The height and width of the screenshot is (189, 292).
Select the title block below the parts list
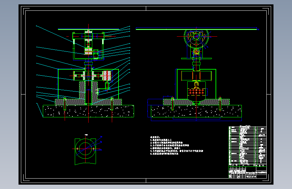click(x=248, y=173)
